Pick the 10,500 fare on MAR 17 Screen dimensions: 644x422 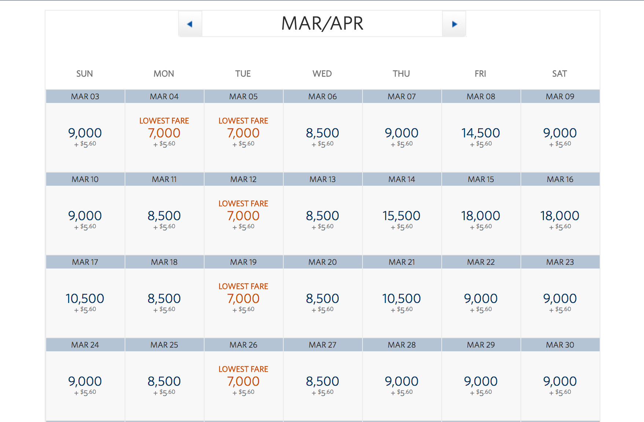(85, 299)
